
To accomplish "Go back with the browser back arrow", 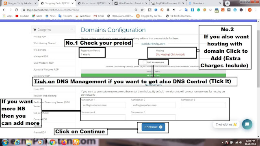I will tap(4, 10).
